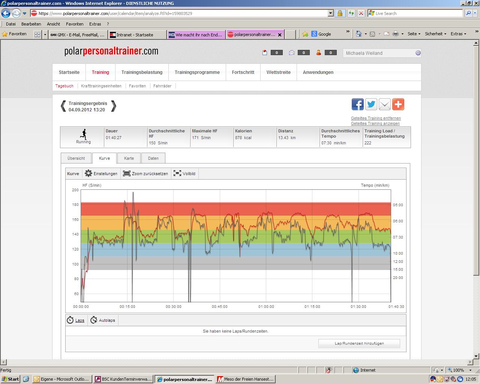This screenshot has height=384, width=480.
Task: Switch to the Karte tab
Action: pos(129,158)
